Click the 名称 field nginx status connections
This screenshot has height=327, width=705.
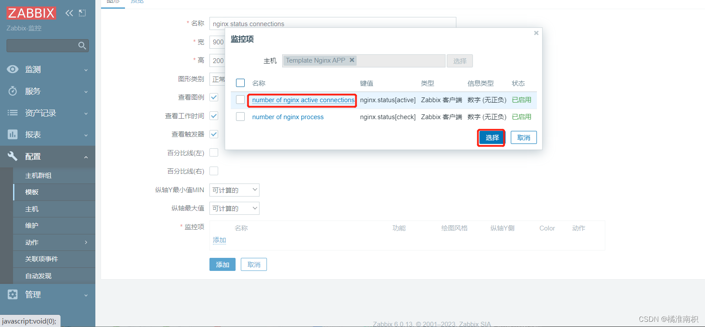[x=333, y=23]
